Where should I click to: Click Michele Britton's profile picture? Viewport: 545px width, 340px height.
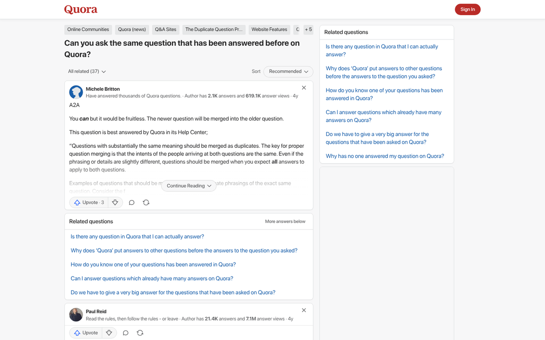[x=76, y=92]
